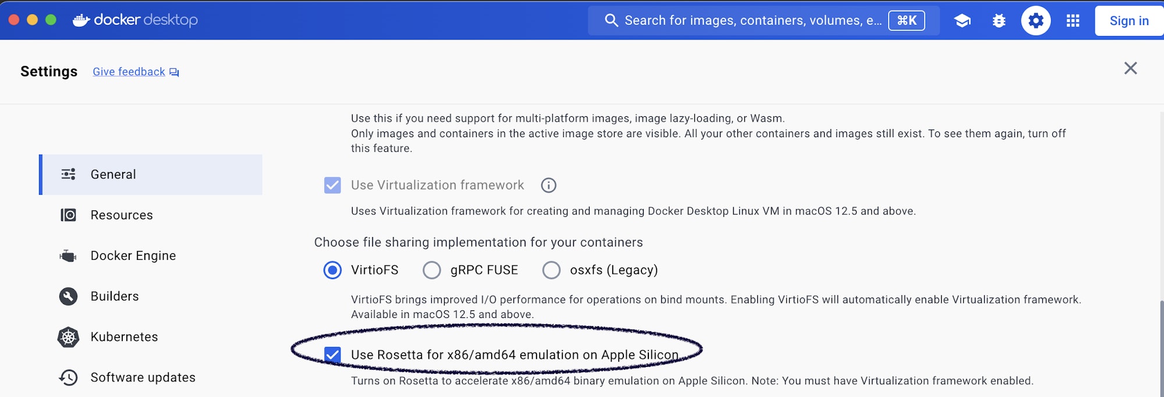Click the magnifier search icon
1164x397 pixels.
611,20
